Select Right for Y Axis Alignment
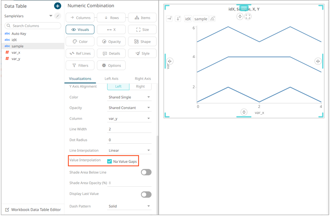This screenshot has width=330, height=216. coord(140,86)
